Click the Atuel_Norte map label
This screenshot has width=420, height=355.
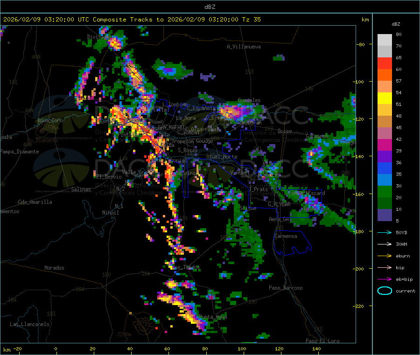222,157
